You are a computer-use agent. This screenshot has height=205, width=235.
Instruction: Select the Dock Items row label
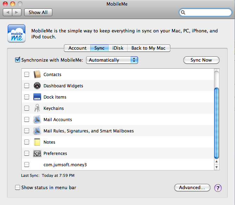(55, 97)
